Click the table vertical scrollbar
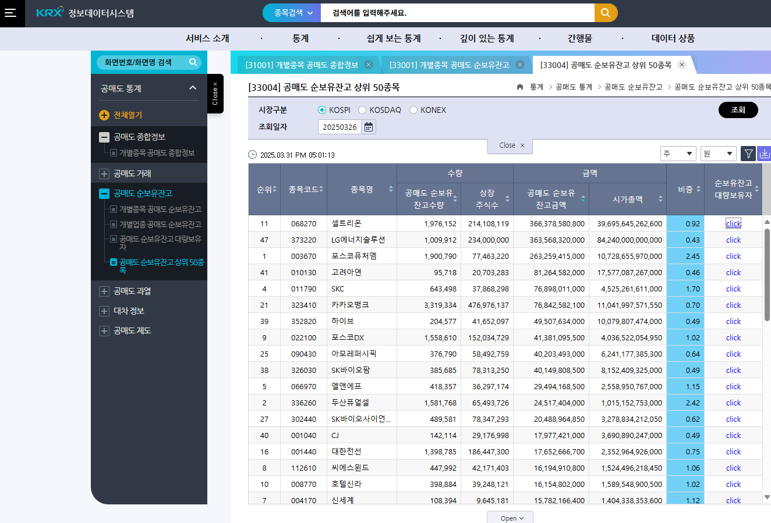The width and height of the screenshot is (771, 523). click(x=767, y=275)
